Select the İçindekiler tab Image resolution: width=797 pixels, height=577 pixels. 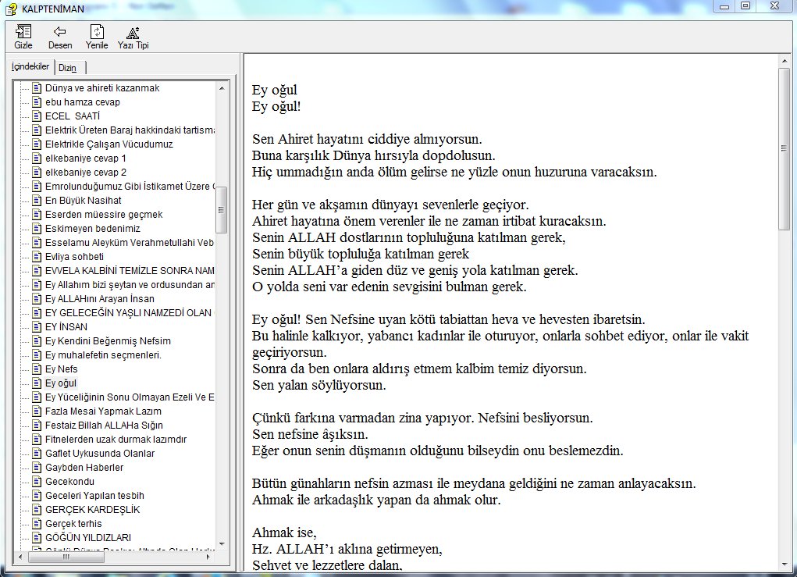tap(30, 67)
